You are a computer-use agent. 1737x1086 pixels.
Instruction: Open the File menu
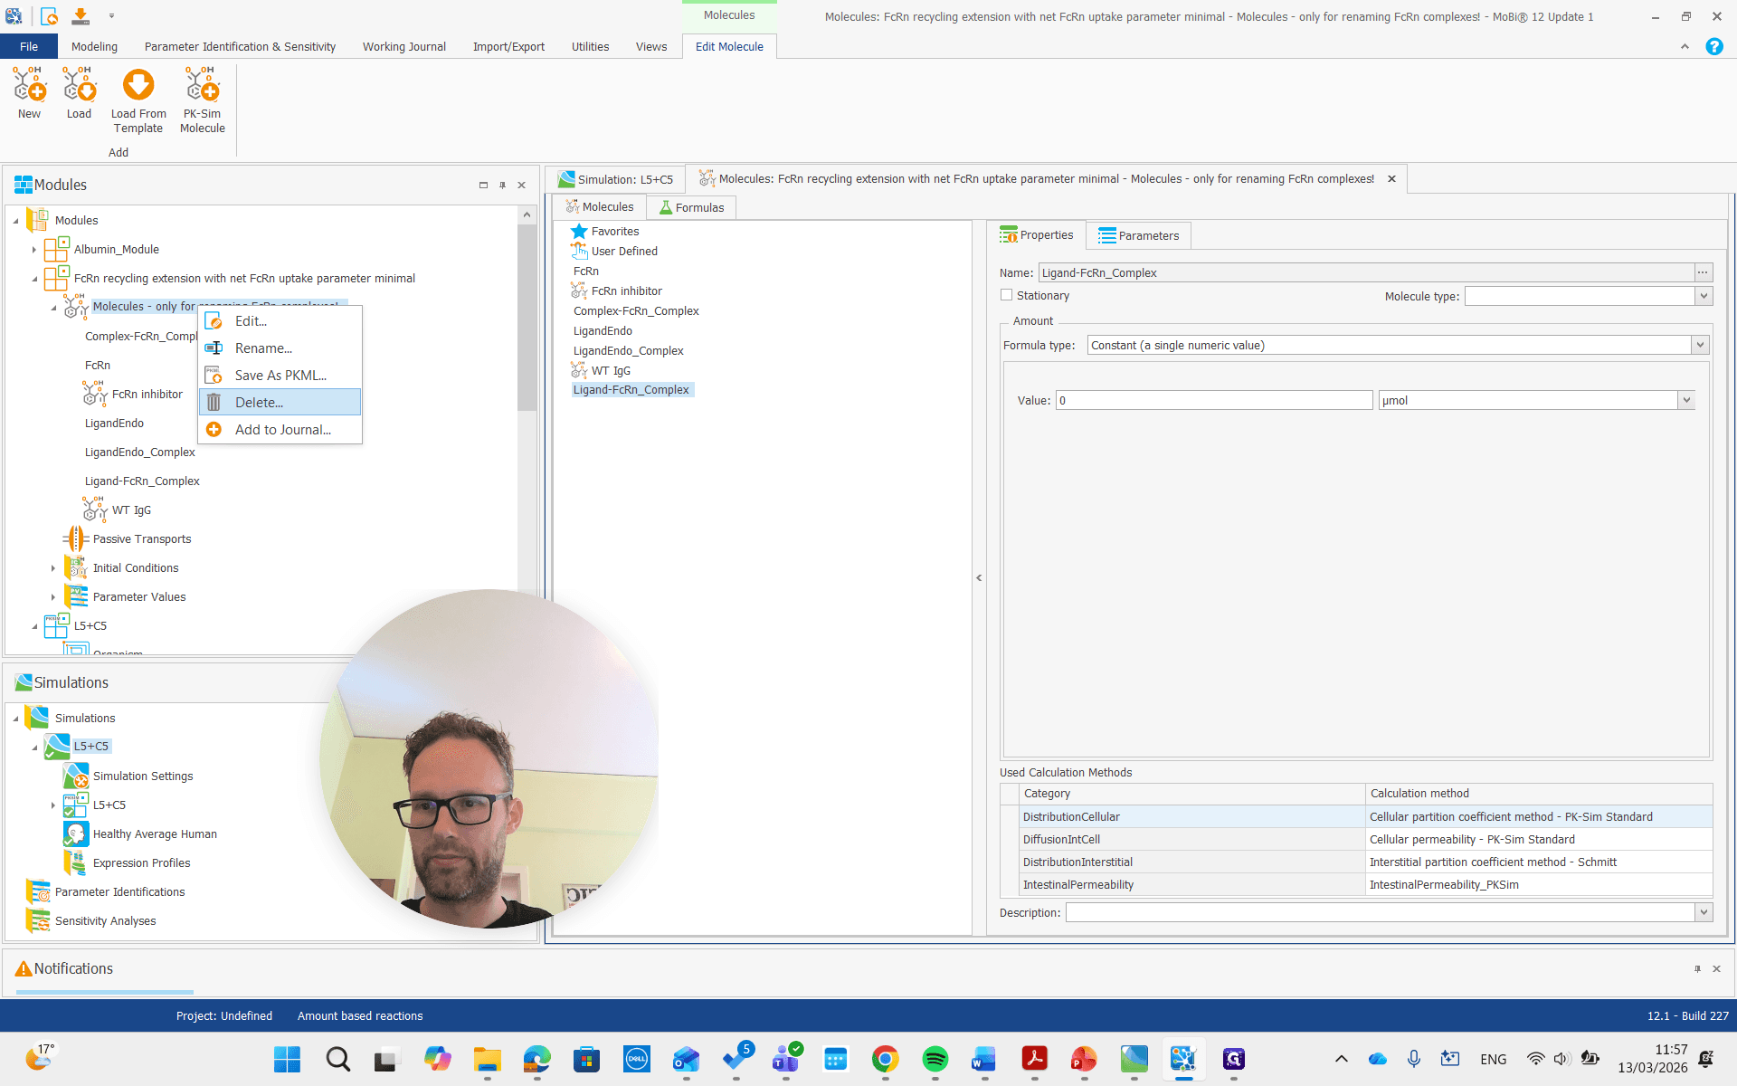tap(29, 47)
